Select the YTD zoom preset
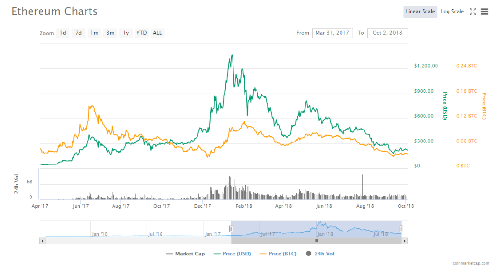 coord(142,33)
